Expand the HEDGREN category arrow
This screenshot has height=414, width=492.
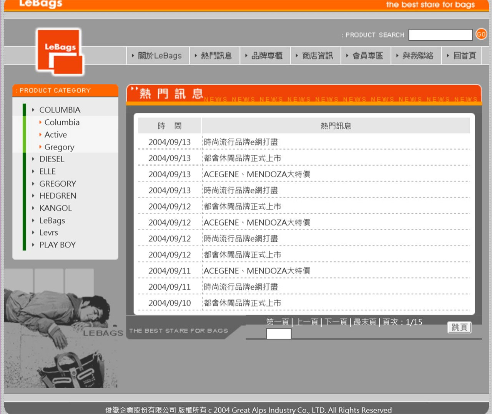(33, 196)
